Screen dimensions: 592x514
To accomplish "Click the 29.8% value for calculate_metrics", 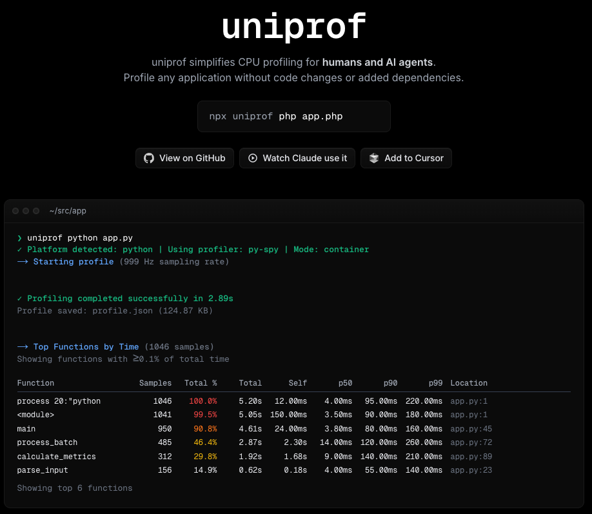I will (x=205, y=456).
